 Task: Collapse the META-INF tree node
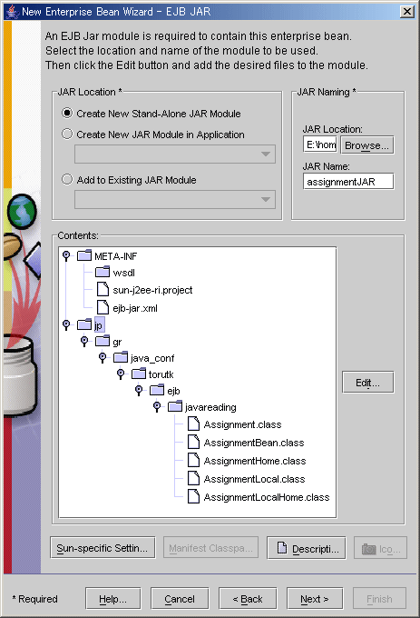[66, 255]
